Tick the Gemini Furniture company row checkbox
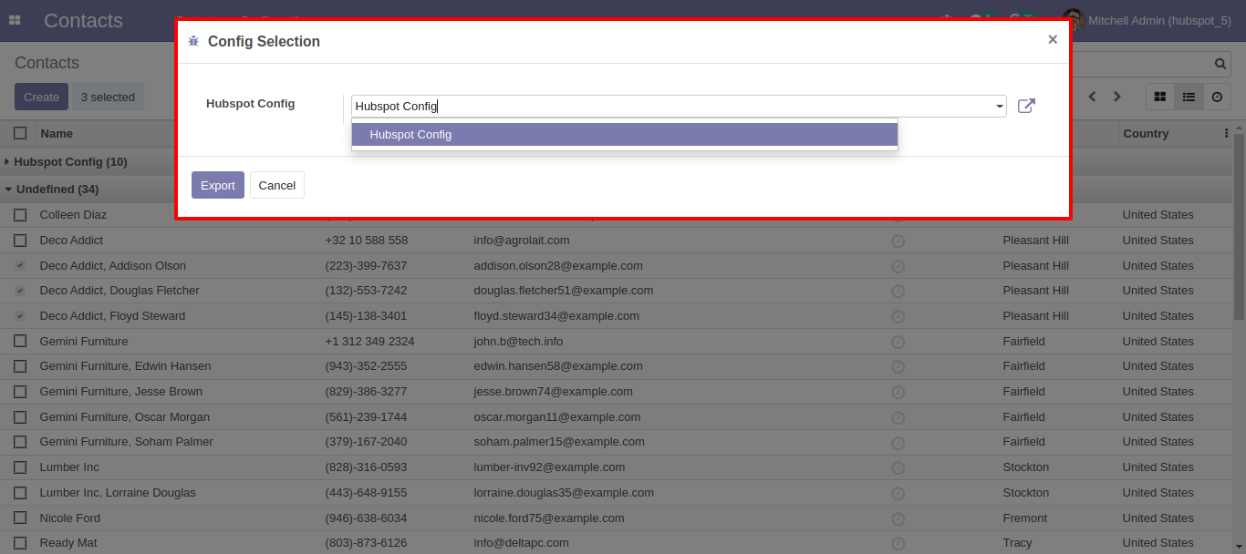This screenshot has height=554, width=1246. tap(20, 341)
